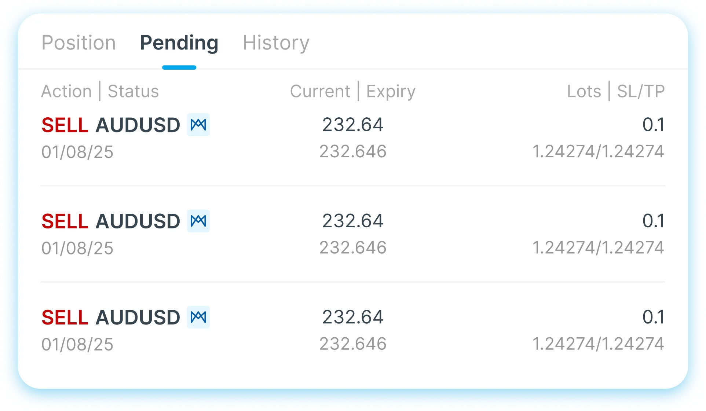706x411 pixels.
Task: Open the first SELL AUDUSD pending order
Action: (353, 138)
